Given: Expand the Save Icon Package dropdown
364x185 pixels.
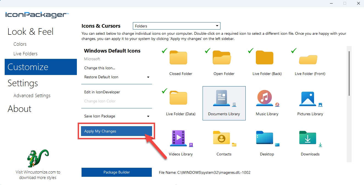Looking at the screenshot, I should tap(148, 116).
